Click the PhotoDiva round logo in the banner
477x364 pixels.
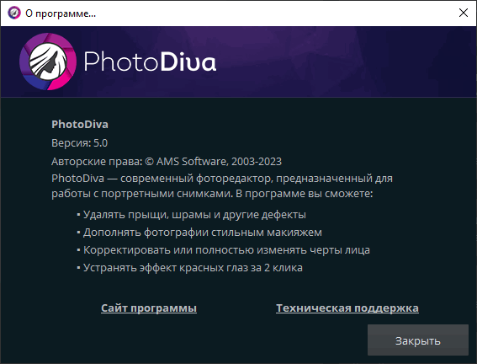click(x=48, y=62)
